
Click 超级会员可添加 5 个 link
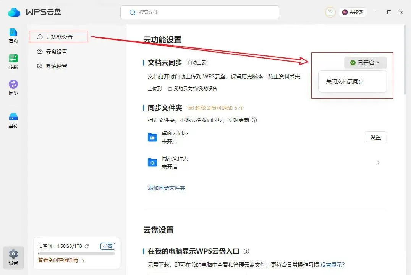(x=219, y=108)
